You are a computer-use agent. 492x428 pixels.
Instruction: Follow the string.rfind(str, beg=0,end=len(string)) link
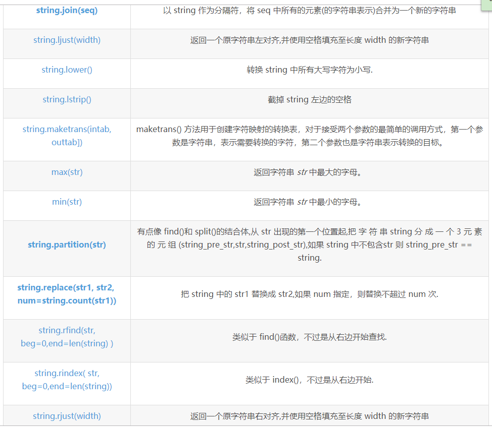click(x=67, y=337)
